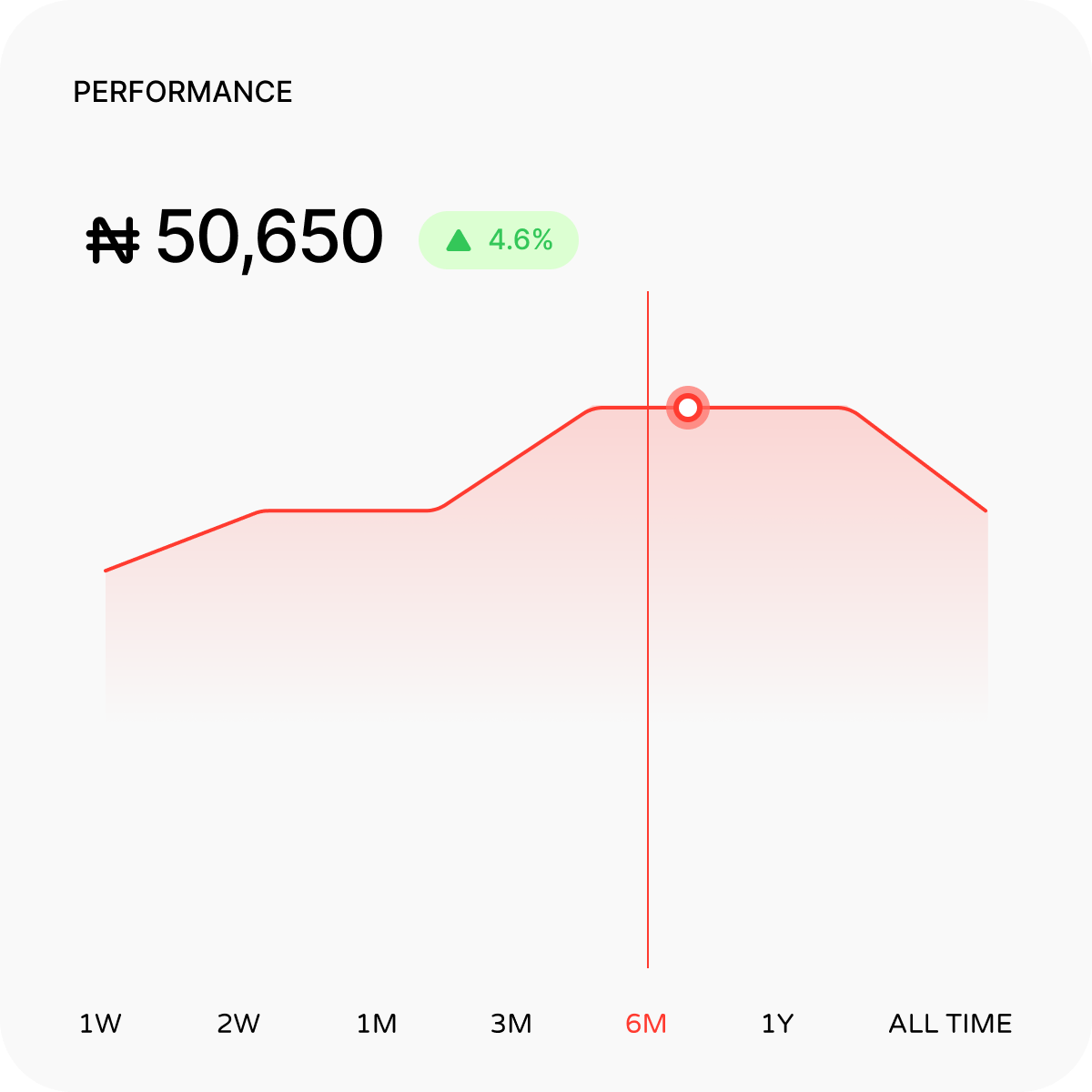The width and height of the screenshot is (1092, 1092).
Task: Click the Naira currency symbol
Action: click(x=113, y=240)
